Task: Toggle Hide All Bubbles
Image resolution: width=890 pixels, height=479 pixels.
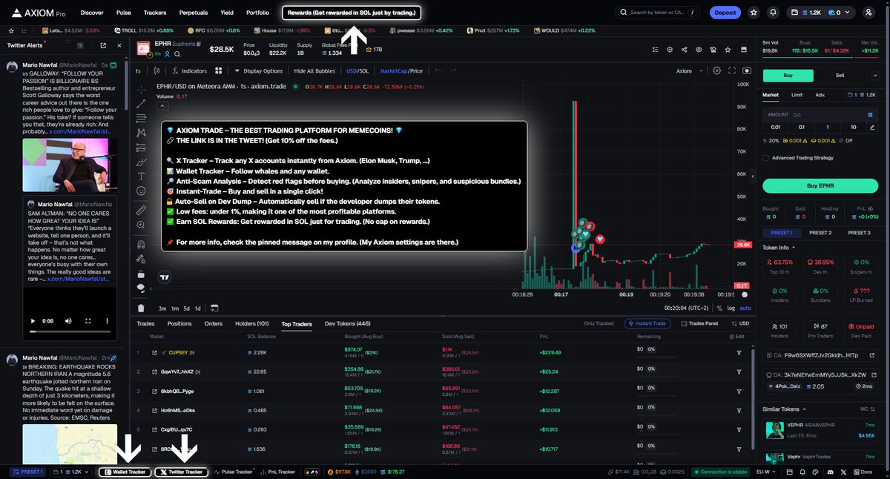Action: pos(314,70)
